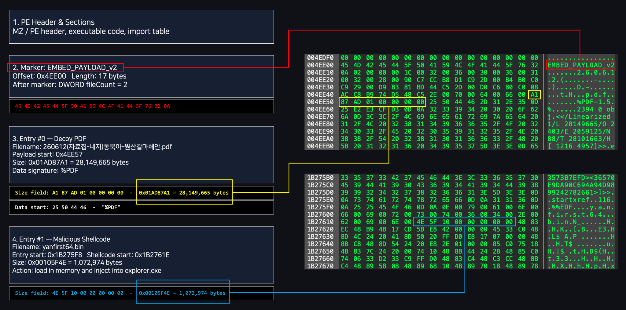The height and width of the screenshot is (310, 626).
Task: Click 'Entry start: 0x1B275F8' line
Action: click(47, 255)
